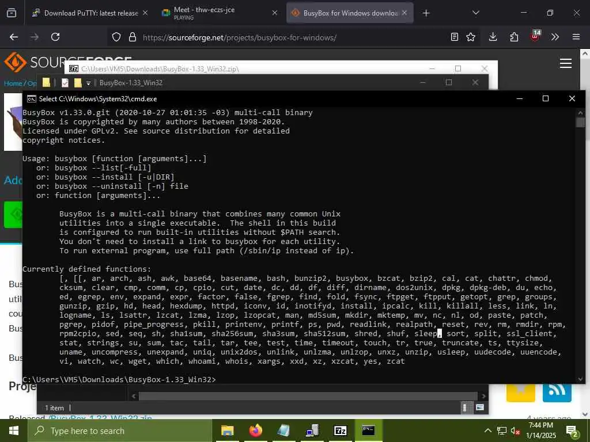Image resolution: width=590 pixels, height=442 pixels.
Task: Open Firefox from taskbar
Action: [255, 430]
